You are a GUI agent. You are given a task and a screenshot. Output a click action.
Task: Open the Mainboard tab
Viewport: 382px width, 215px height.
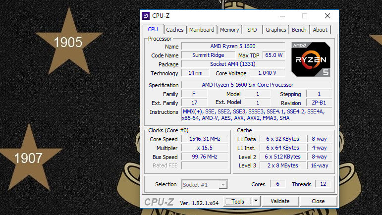(x=202, y=30)
